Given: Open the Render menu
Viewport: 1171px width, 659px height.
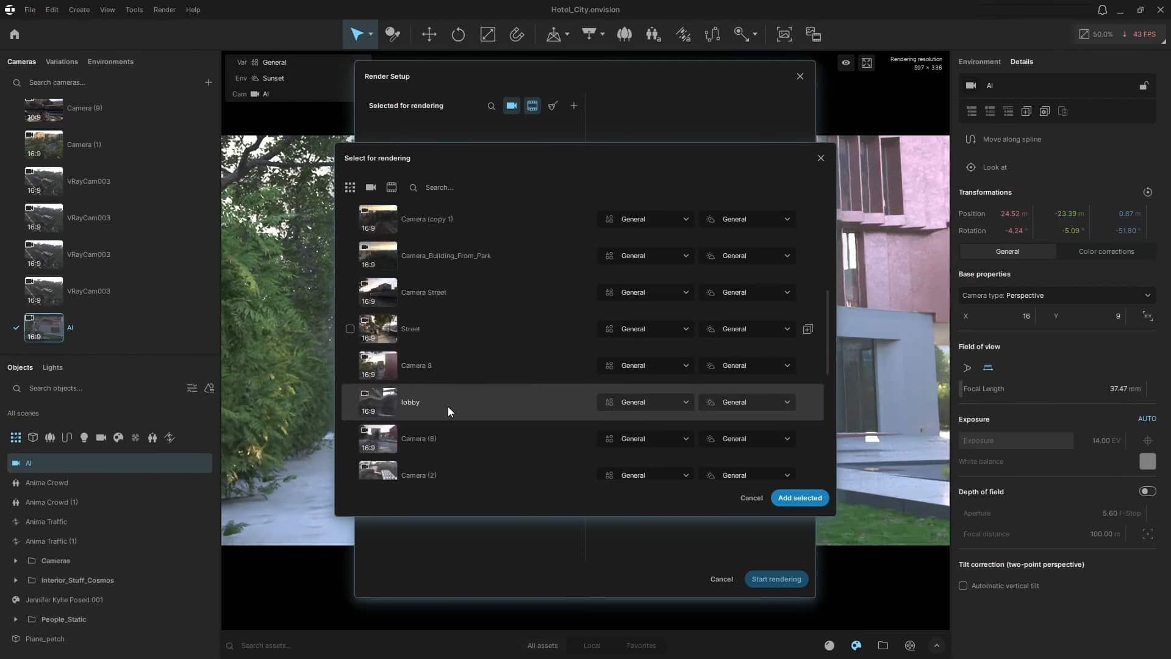Looking at the screenshot, I should coord(164,10).
